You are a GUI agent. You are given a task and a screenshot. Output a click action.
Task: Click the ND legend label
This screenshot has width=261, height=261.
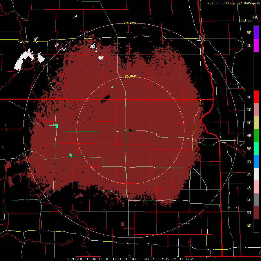point(249,226)
